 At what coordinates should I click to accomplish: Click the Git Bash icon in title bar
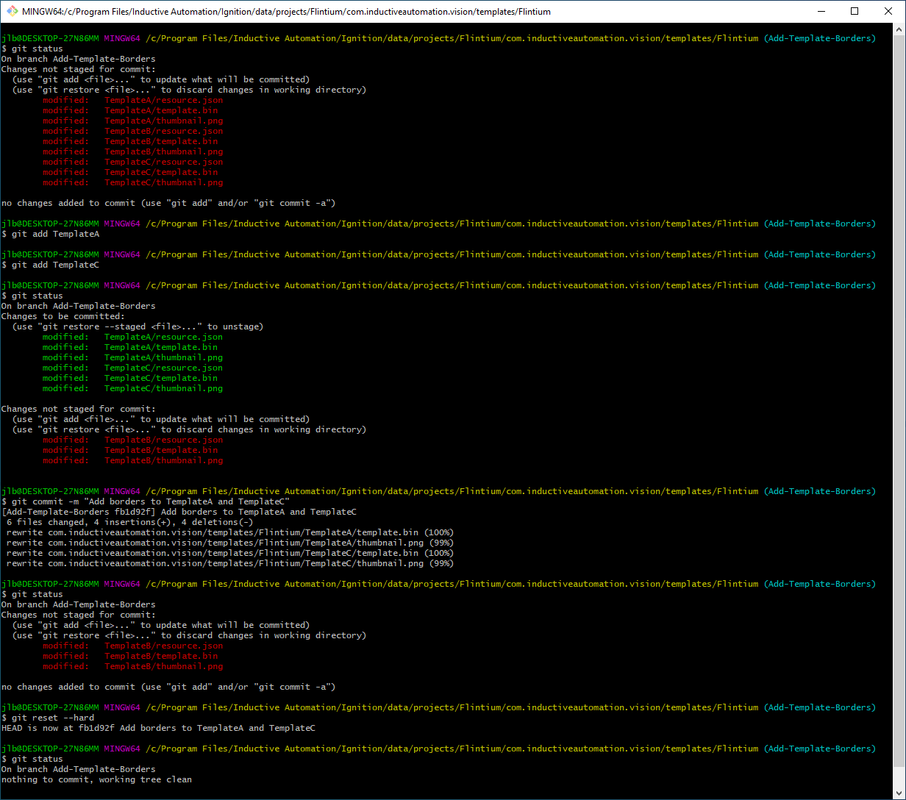click(x=13, y=11)
